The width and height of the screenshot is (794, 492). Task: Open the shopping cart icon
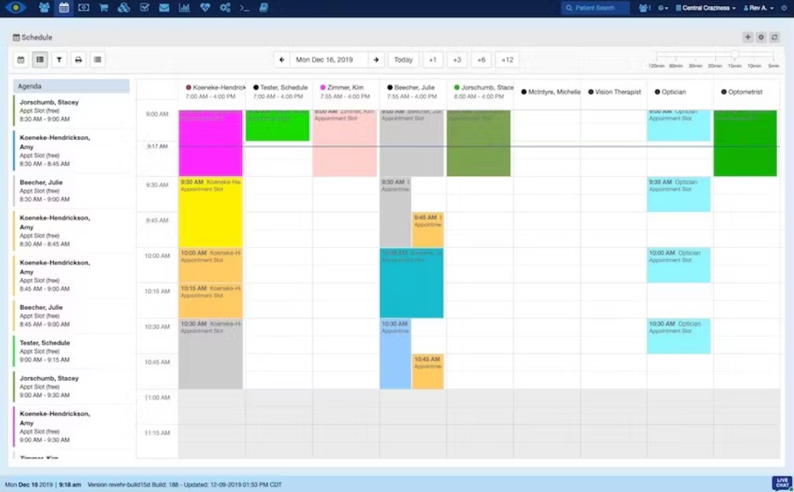103,8
